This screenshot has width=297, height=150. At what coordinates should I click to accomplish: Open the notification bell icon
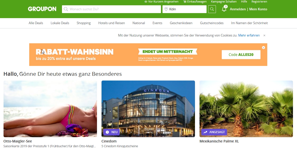coord(224,9)
